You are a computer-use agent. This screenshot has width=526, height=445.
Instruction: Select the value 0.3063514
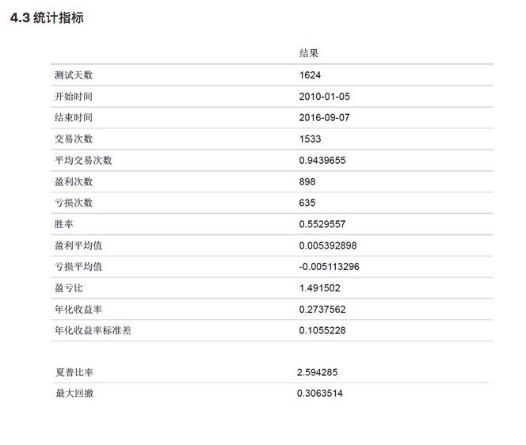coord(320,394)
